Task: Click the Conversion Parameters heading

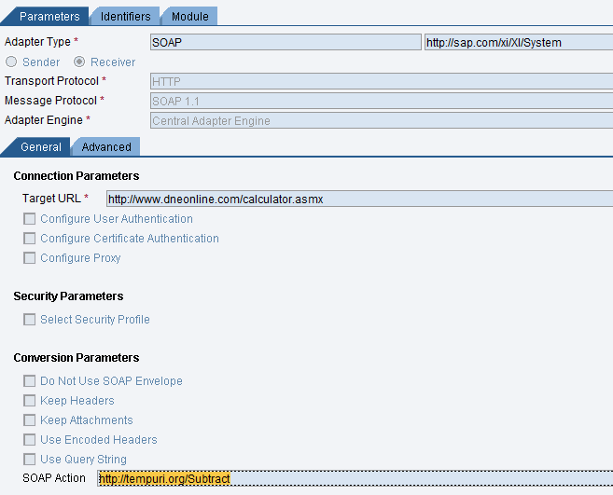Action: point(77,357)
